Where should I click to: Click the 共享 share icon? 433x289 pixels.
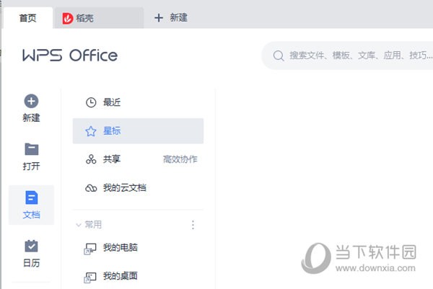coord(91,159)
